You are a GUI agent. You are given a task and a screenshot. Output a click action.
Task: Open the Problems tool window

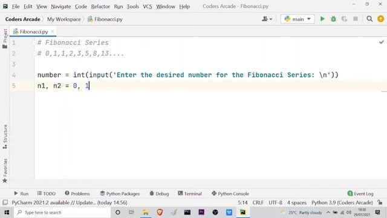[x=77, y=194]
